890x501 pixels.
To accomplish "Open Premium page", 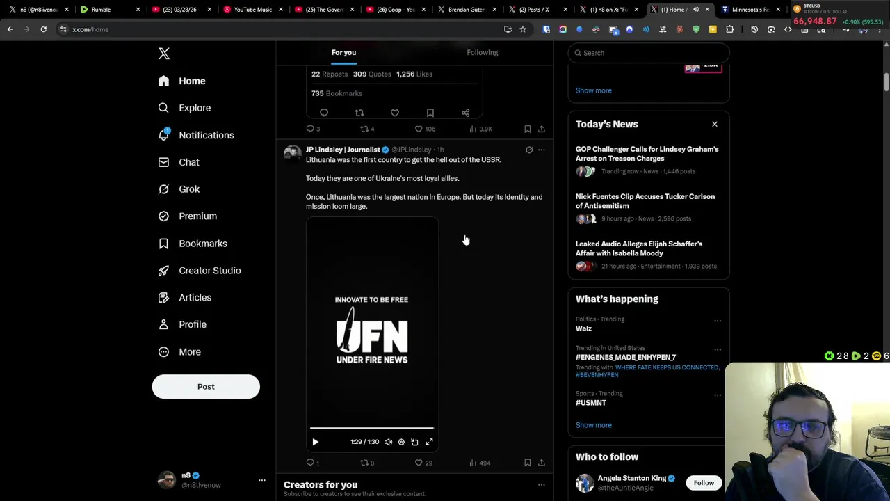I will tap(188, 216).
